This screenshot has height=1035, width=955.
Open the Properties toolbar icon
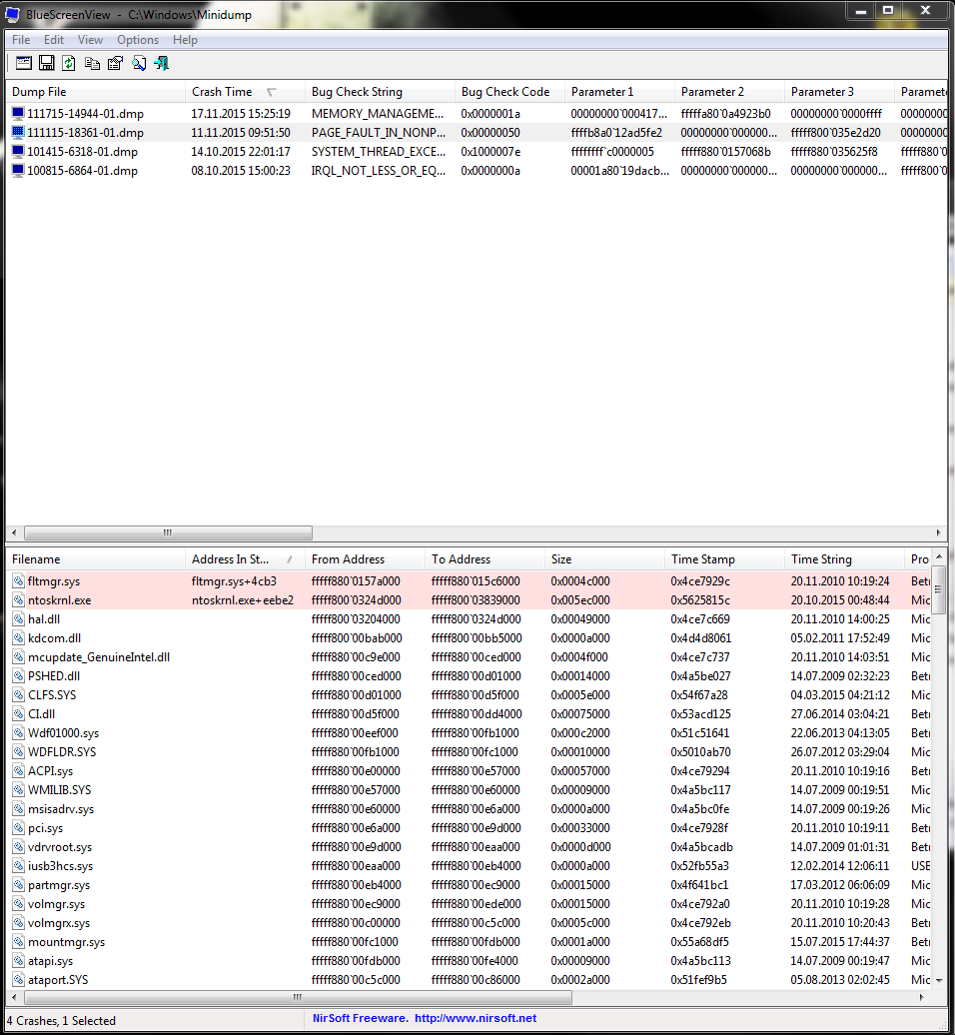click(x=116, y=63)
